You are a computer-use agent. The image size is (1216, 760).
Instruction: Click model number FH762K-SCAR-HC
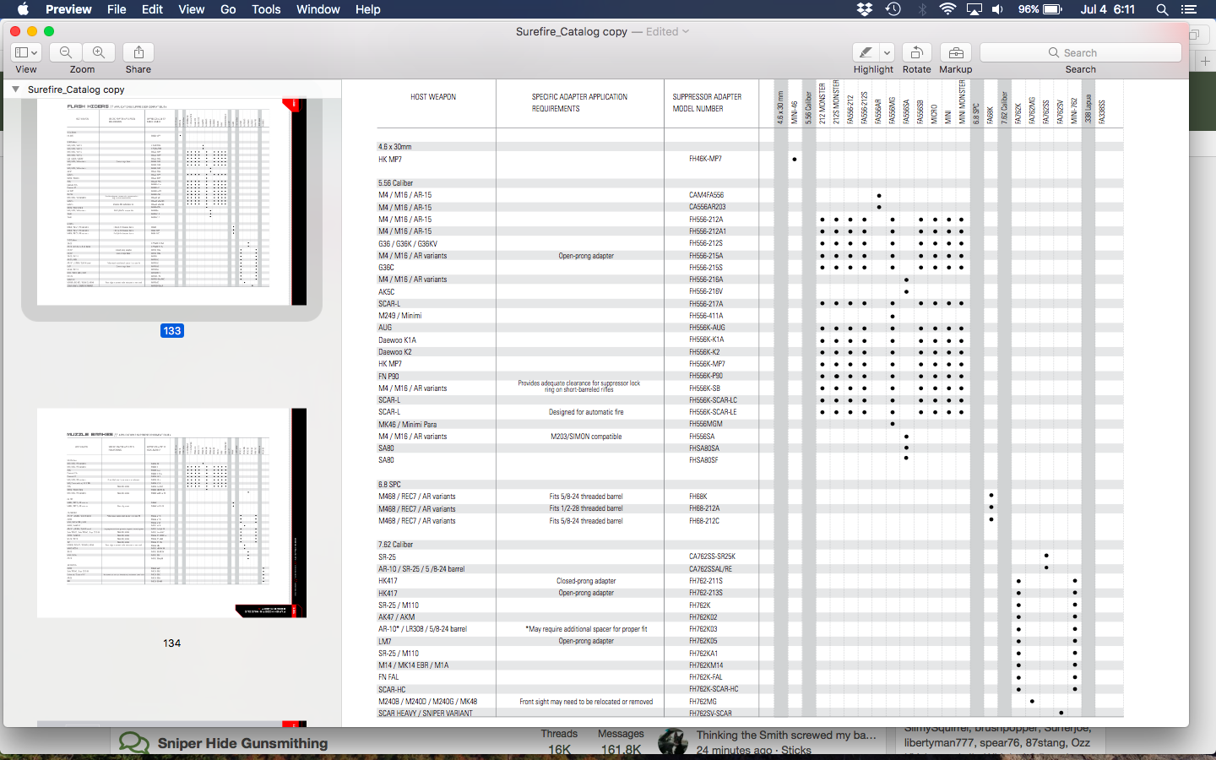714,689
